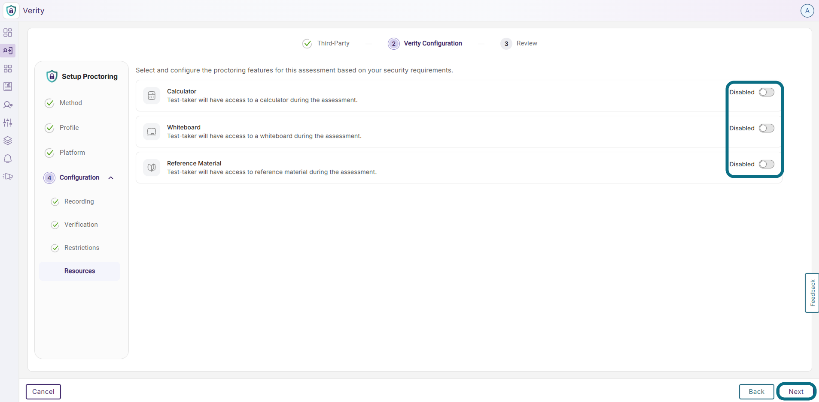Open the layers stack sidebar icon
819x402 pixels.
click(8, 141)
